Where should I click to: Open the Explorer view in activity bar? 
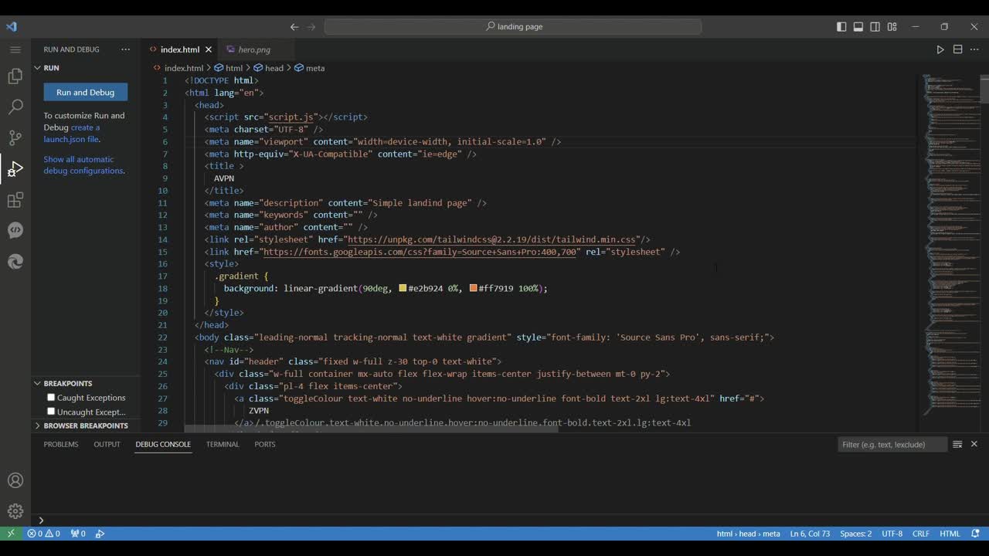point(15,76)
